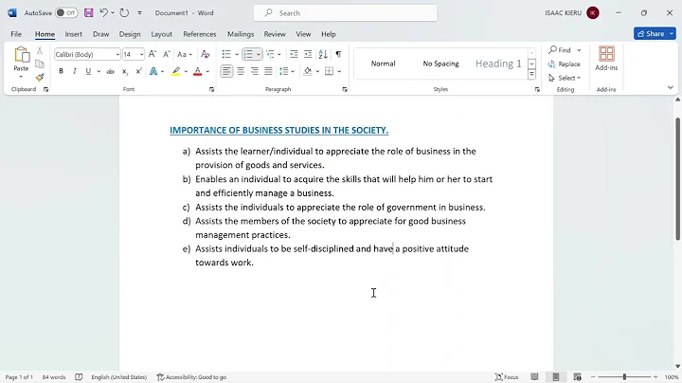This screenshot has width=682, height=383.
Task: Cut selection with the scissors icon
Action: pos(40,50)
